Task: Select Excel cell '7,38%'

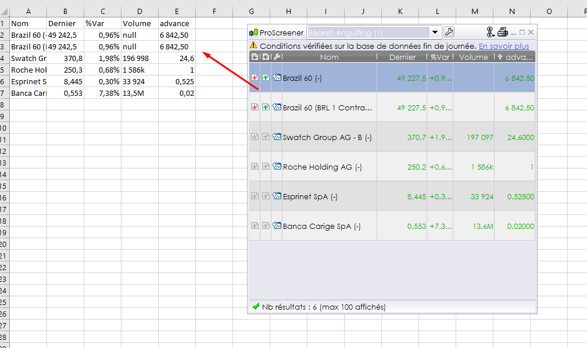Action: pyautogui.click(x=102, y=93)
